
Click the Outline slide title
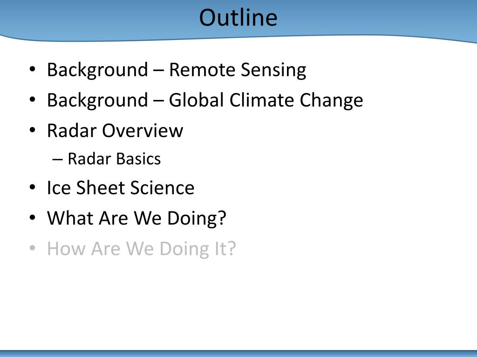pyautogui.click(x=238, y=18)
